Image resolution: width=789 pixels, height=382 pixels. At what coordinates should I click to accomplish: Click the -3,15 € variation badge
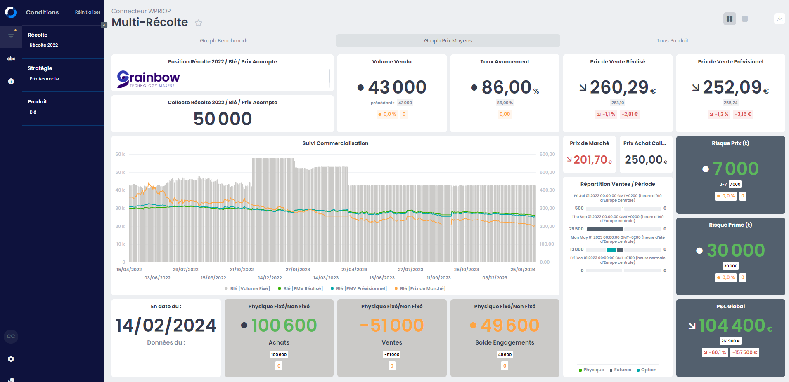pyautogui.click(x=743, y=115)
